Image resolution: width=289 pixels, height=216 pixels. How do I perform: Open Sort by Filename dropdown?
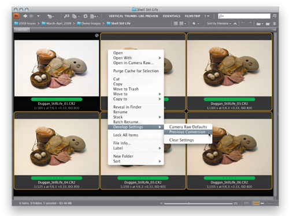219,24
